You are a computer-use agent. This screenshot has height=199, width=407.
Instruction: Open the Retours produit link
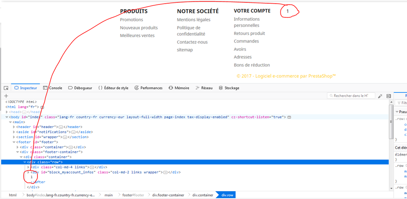pyautogui.click(x=249, y=33)
